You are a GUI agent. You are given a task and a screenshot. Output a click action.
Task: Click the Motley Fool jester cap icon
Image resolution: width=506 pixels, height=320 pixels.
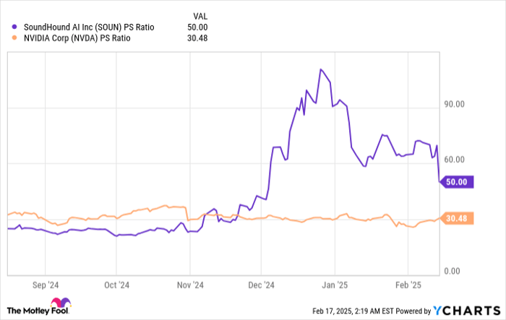coord(61,302)
